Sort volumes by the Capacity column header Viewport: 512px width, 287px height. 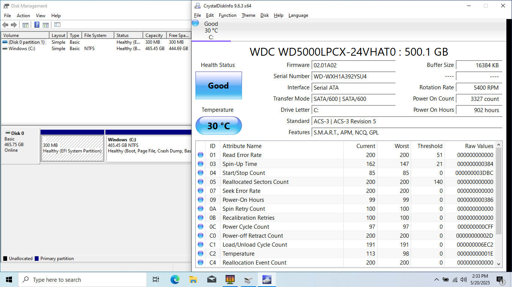(x=154, y=36)
